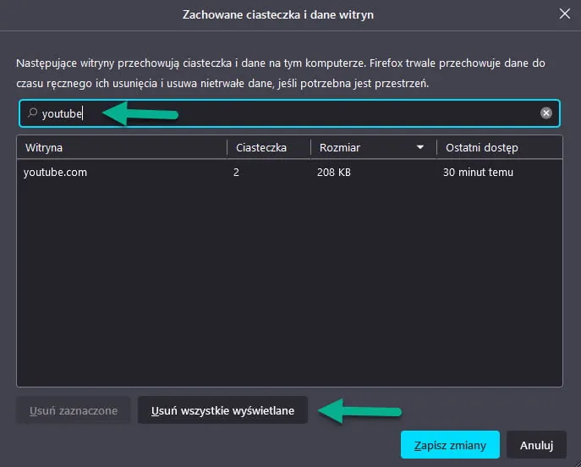Image resolution: width=581 pixels, height=467 pixels.
Task: Click the 208 KB size cell
Action: pos(334,173)
